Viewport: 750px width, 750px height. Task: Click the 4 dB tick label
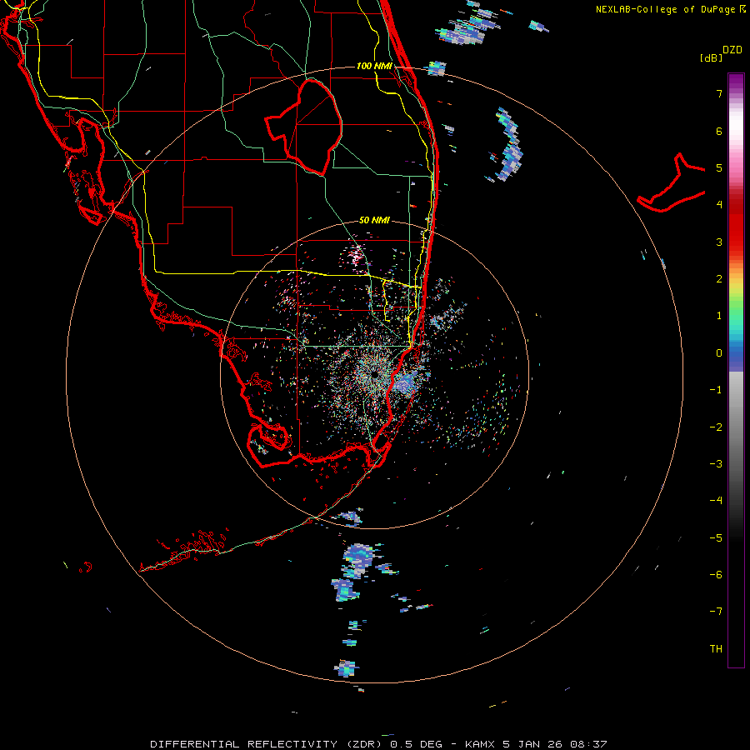point(719,205)
